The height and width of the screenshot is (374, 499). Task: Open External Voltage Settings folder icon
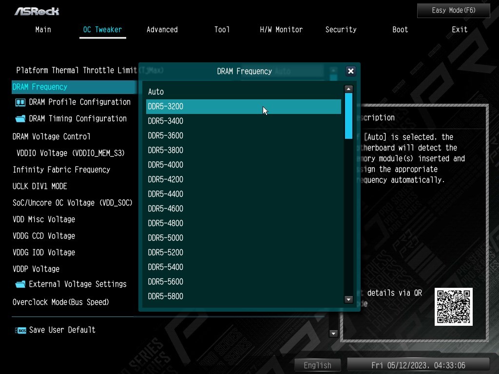point(20,284)
